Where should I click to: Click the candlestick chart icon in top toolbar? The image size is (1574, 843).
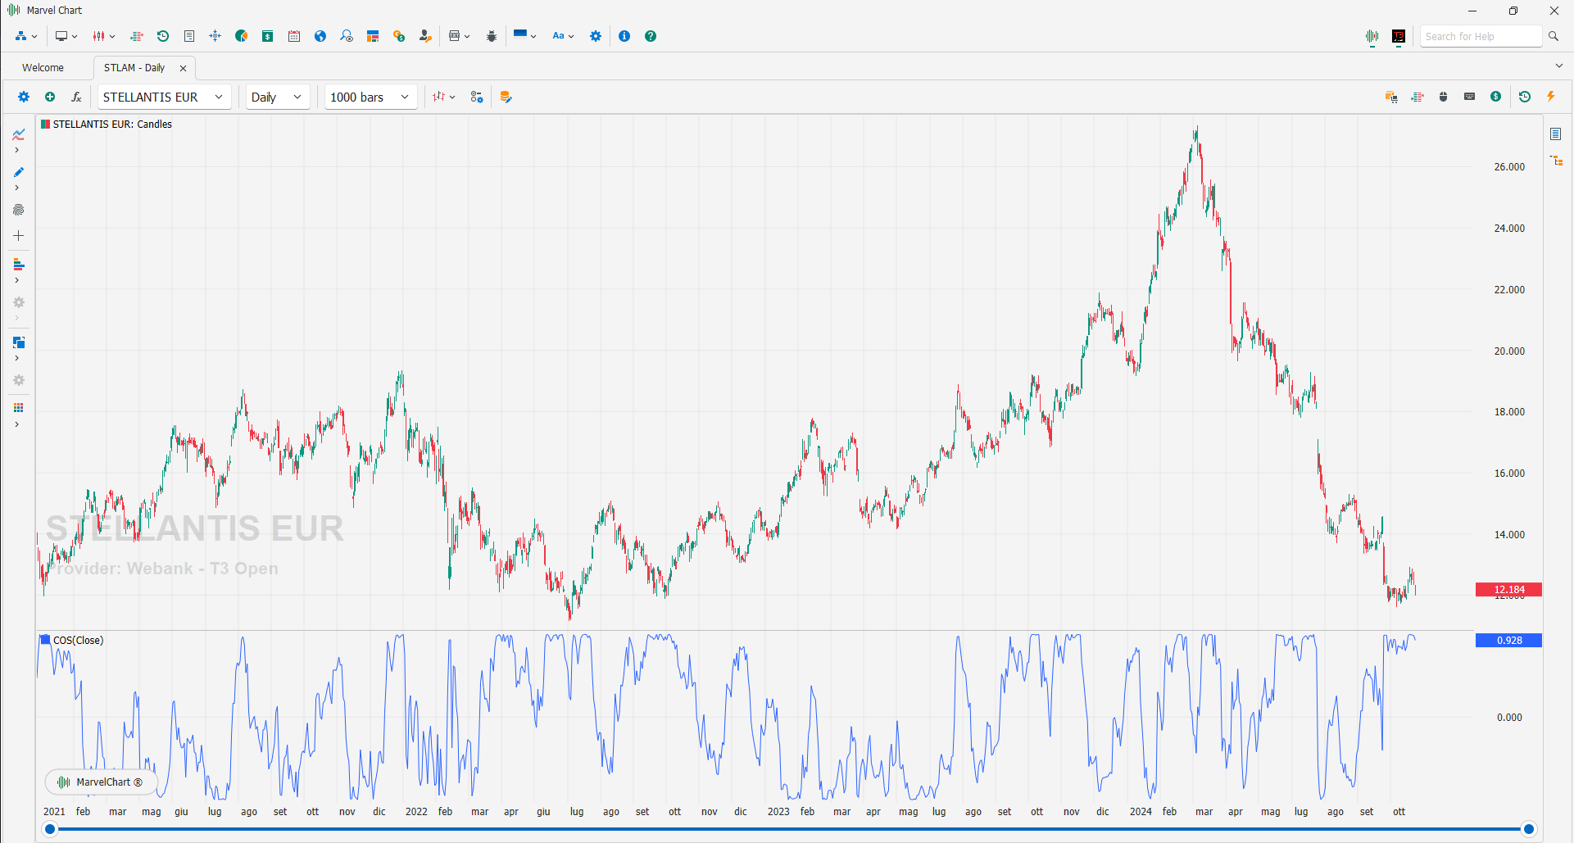pos(98,36)
